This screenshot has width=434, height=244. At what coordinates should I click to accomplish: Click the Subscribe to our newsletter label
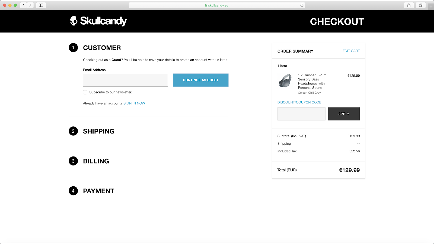click(111, 92)
